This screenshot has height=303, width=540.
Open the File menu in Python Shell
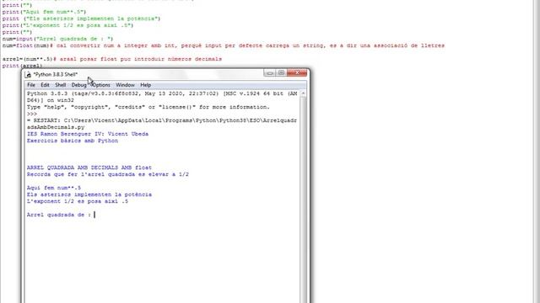[31, 85]
